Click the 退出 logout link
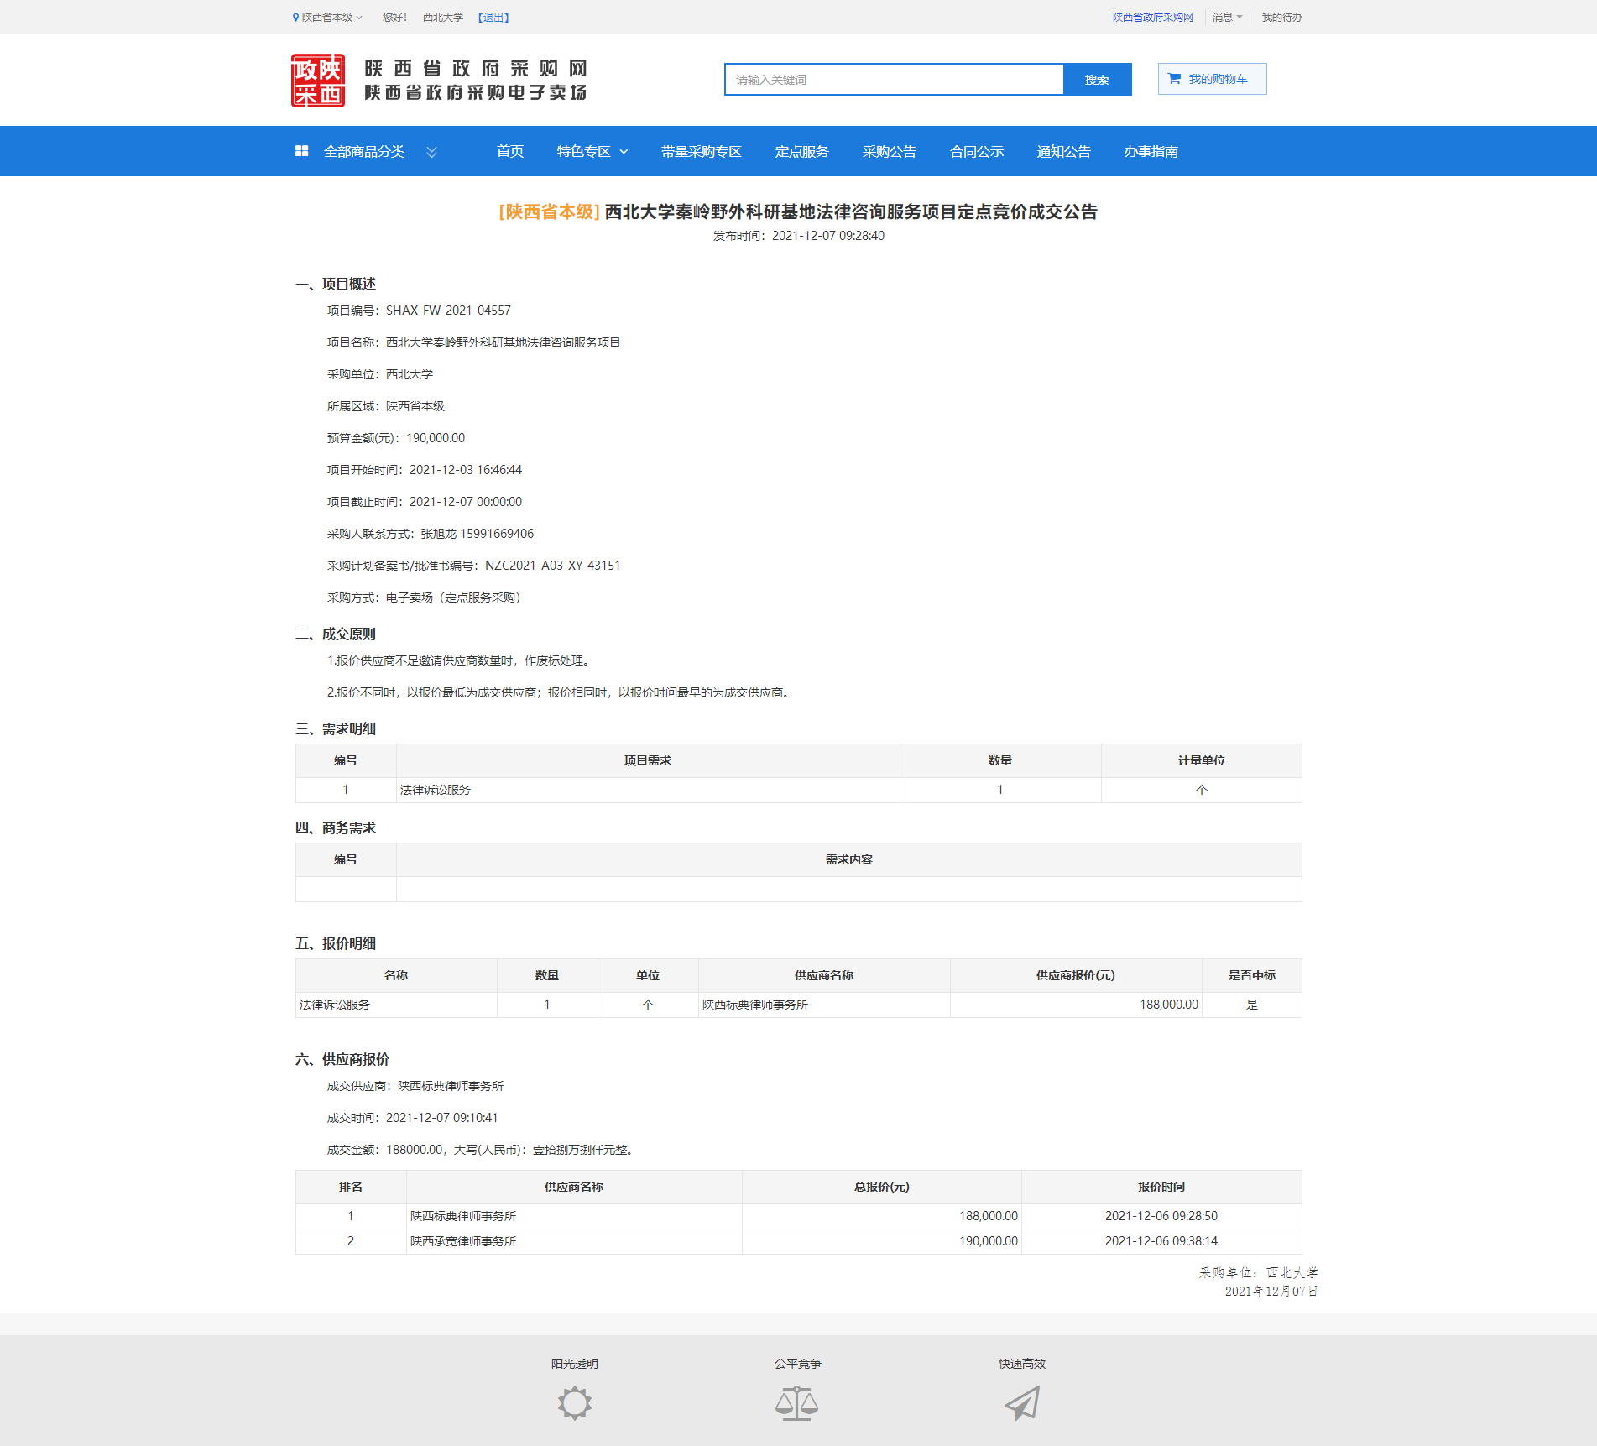The height and width of the screenshot is (1446, 1597). (493, 18)
